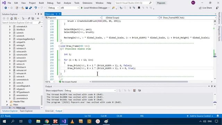Click Clear All icon in Output panel

coord(134,90)
